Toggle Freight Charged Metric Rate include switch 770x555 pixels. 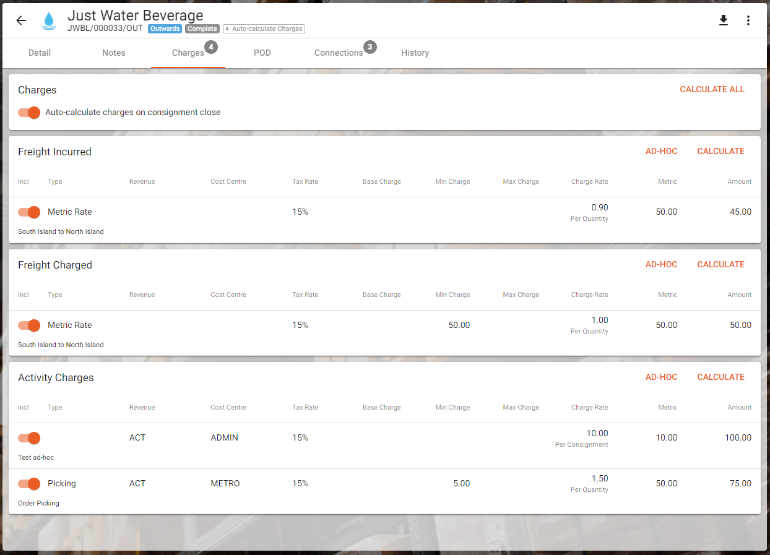click(29, 325)
